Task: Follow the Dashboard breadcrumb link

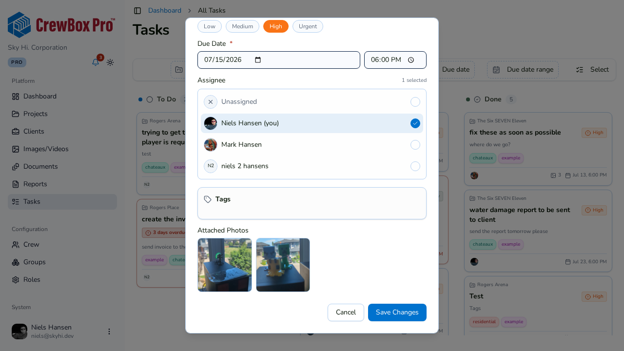Action: point(165,11)
